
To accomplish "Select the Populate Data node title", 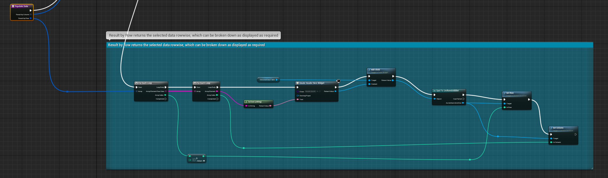I will [22, 6].
